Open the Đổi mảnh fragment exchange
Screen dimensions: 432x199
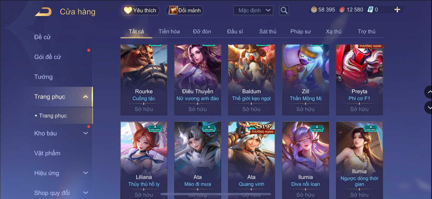pyautogui.click(x=185, y=10)
